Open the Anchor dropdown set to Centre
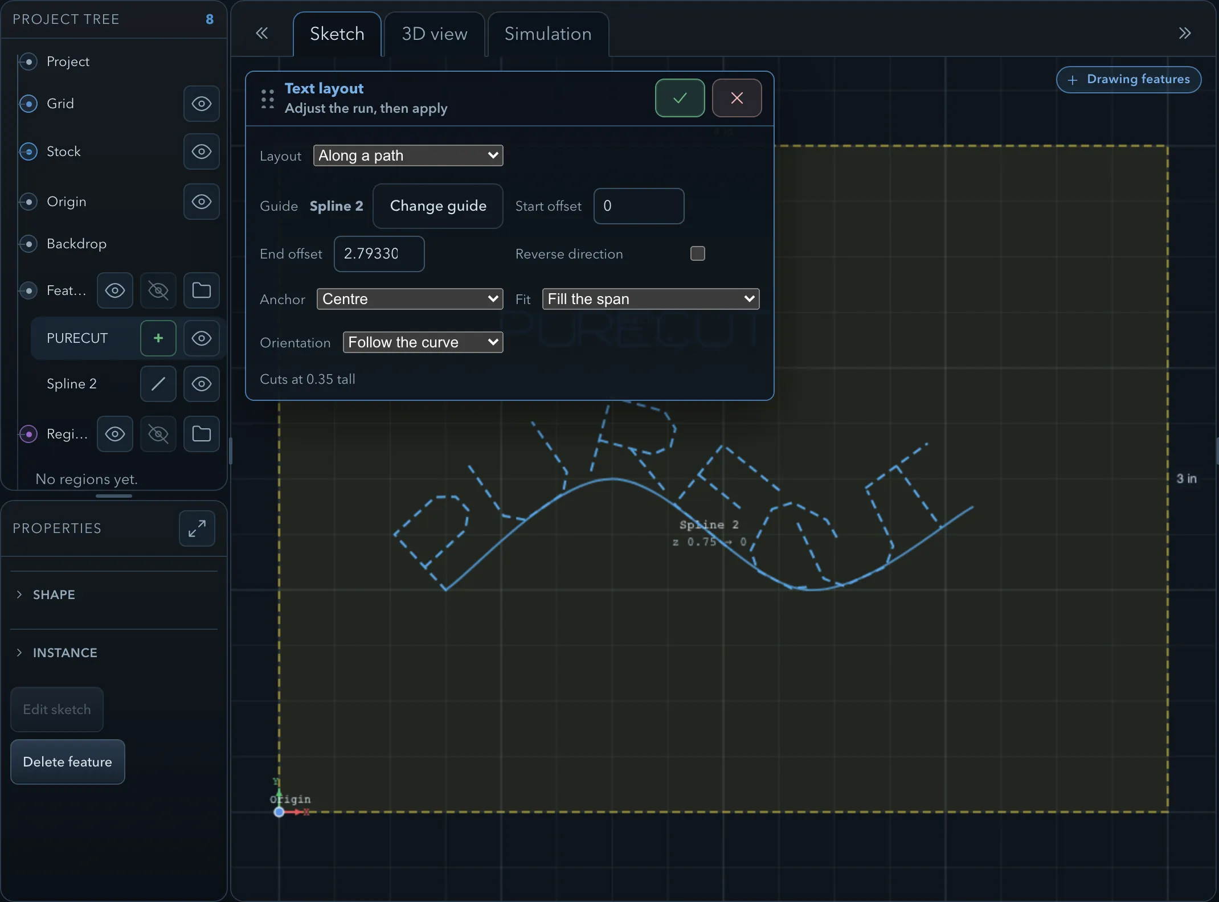Viewport: 1219px width, 902px height. tap(410, 299)
